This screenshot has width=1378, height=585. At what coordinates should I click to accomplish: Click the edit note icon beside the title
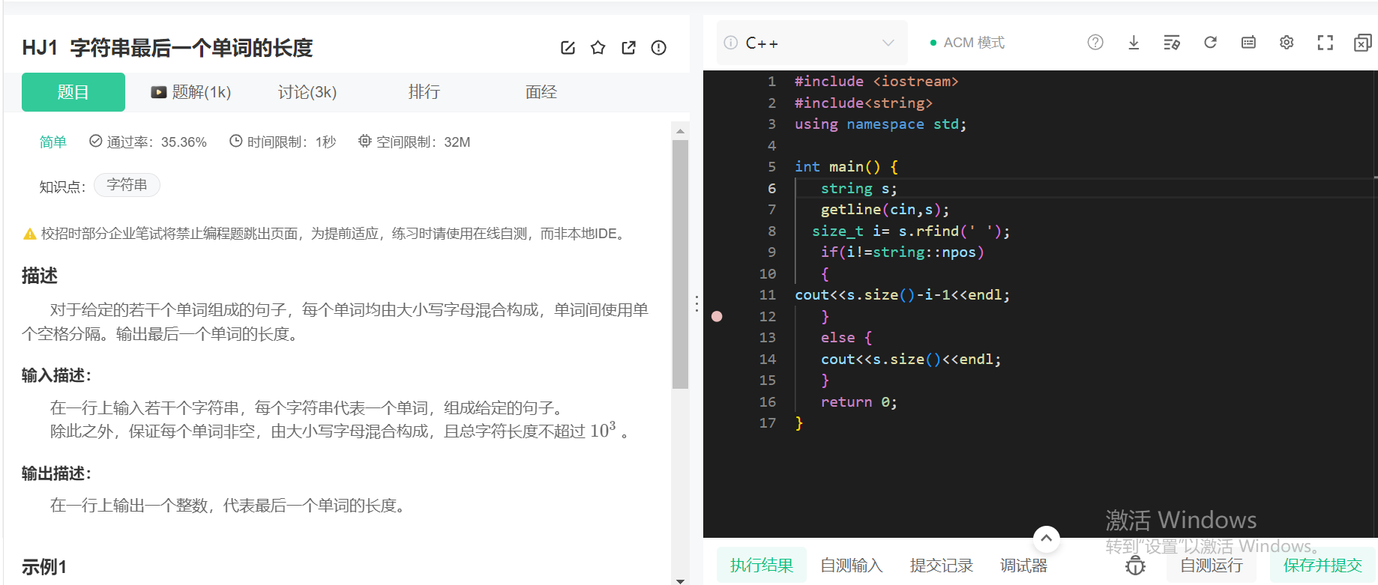pyautogui.click(x=568, y=48)
